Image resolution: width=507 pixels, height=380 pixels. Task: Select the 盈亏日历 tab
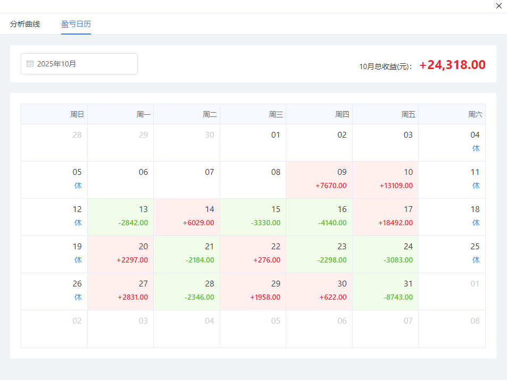point(76,24)
